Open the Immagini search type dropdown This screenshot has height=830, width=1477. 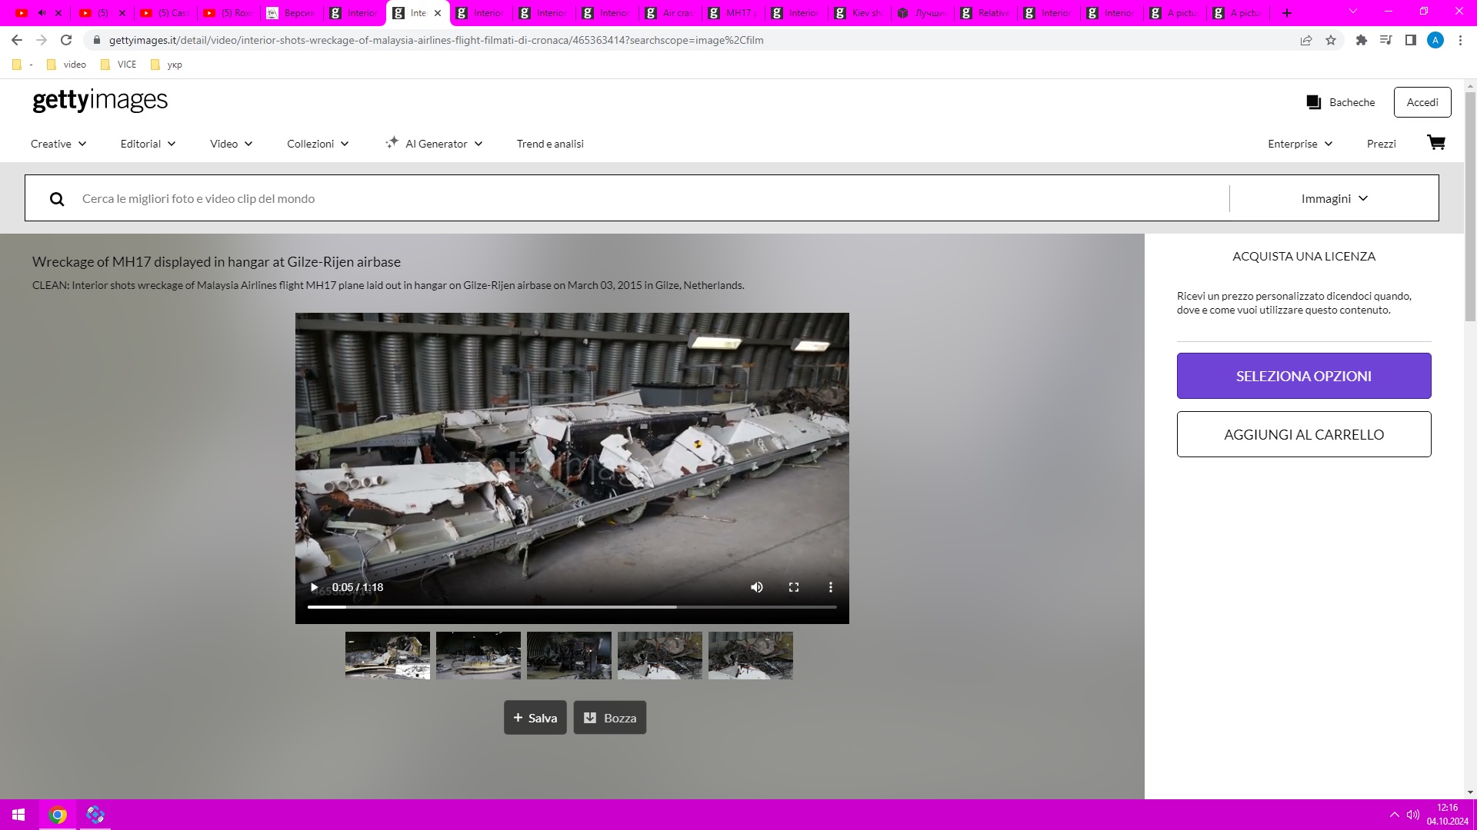pyautogui.click(x=1335, y=199)
